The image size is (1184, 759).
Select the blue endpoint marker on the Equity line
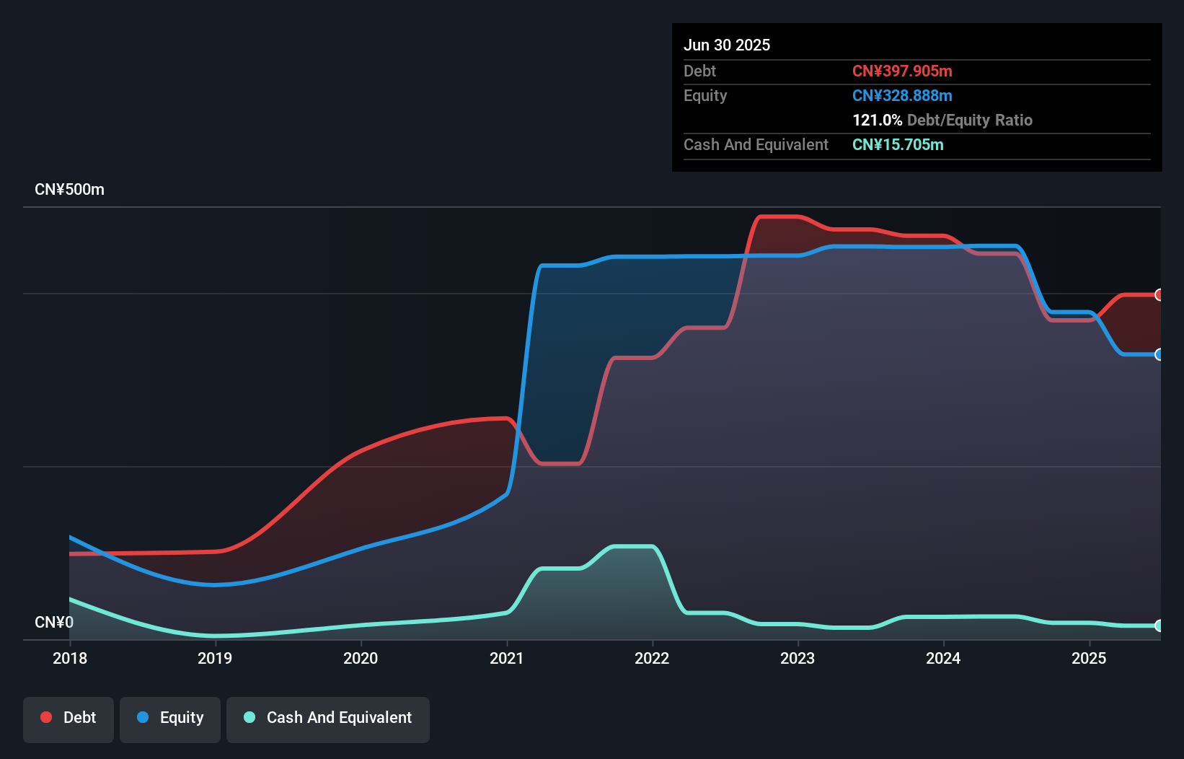[x=1159, y=355]
